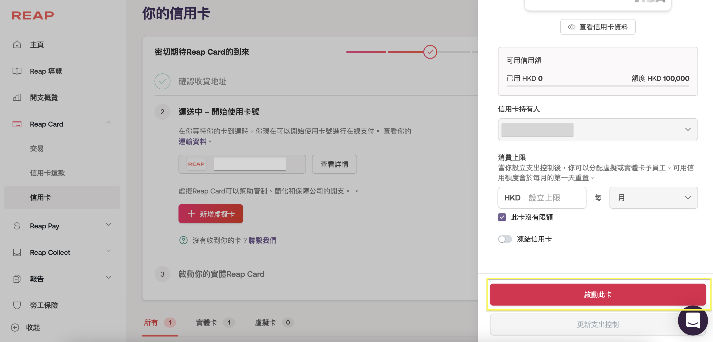Open the Reap 導覽 book icon
The height and width of the screenshot is (342, 713).
pyautogui.click(x=17, y=71)
